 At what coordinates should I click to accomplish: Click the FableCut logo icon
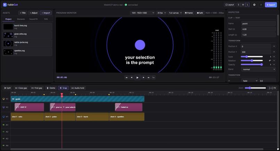[5, 5]
